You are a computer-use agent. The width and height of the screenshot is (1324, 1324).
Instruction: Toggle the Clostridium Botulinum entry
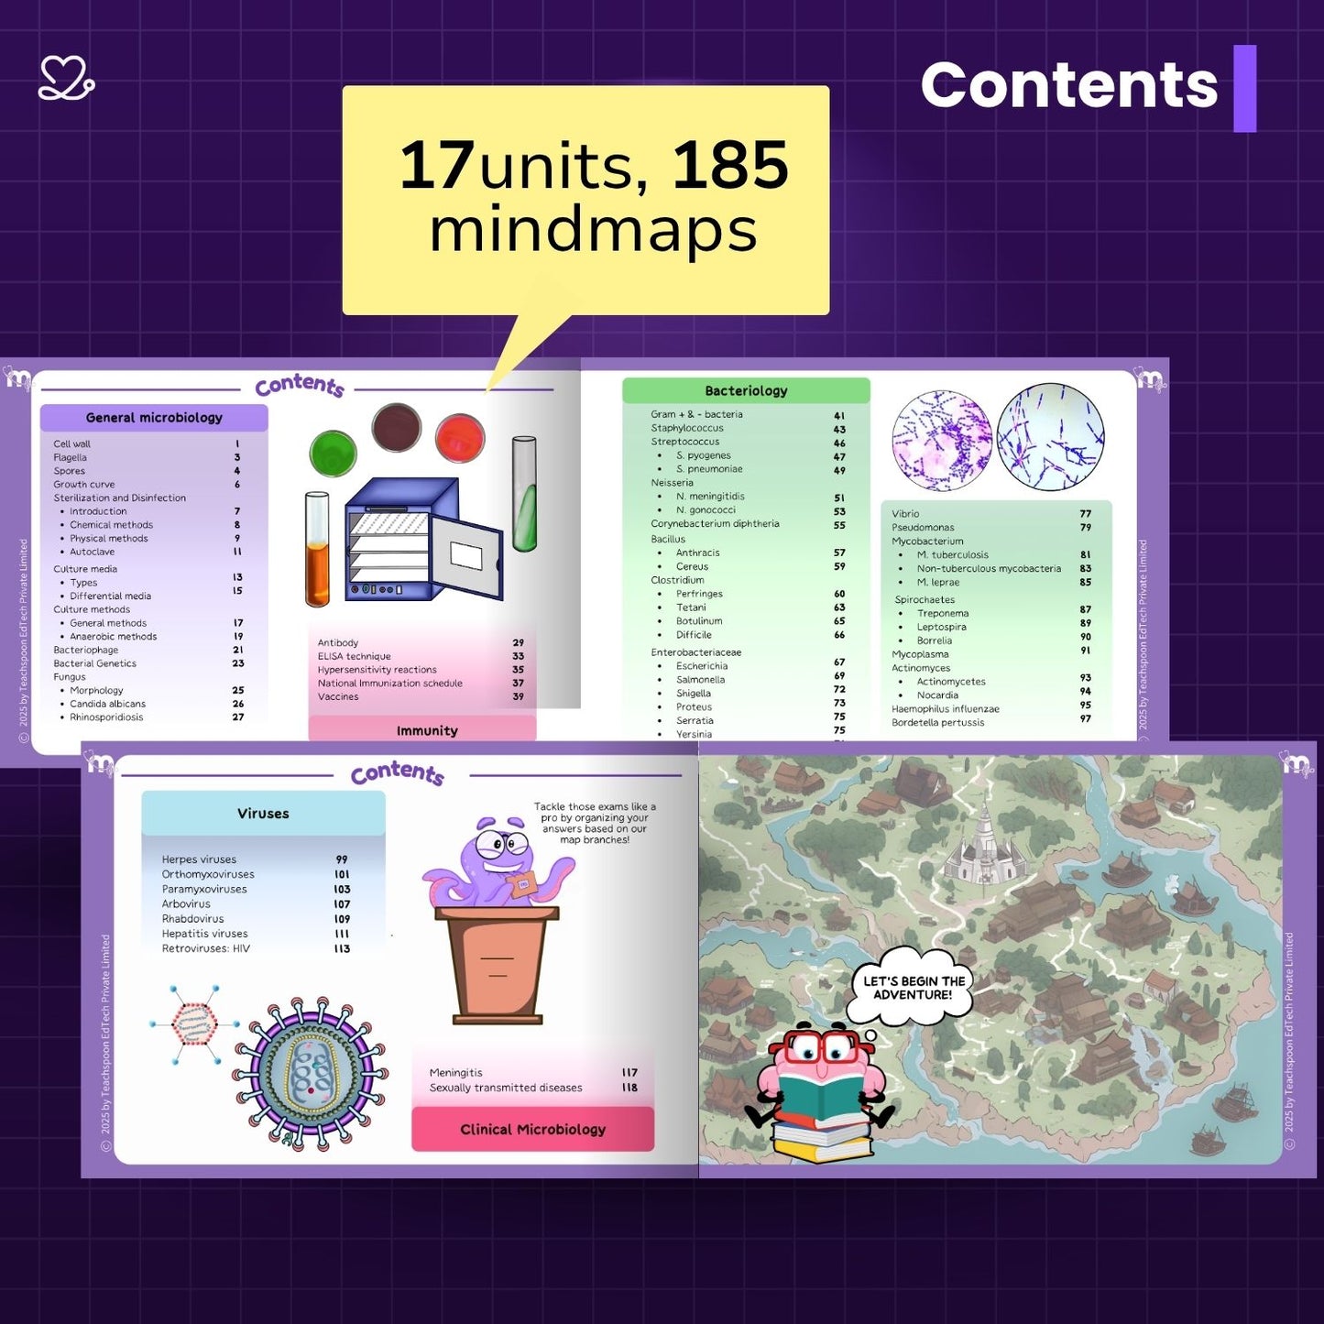point(701,620)
